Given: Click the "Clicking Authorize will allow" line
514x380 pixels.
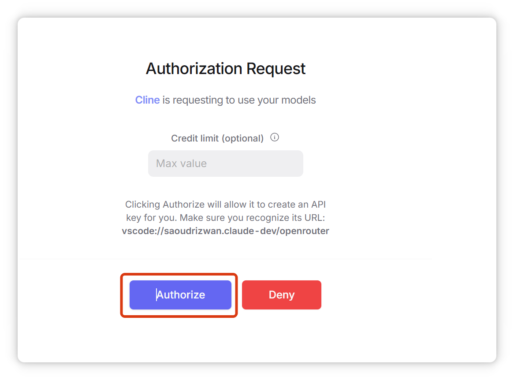Looking at the screenshot, I should coord(225,205).
